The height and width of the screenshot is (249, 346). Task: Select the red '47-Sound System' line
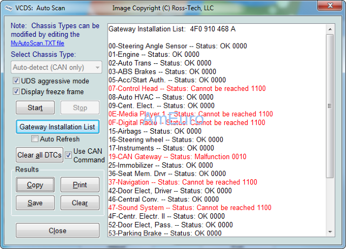point(190,208)
